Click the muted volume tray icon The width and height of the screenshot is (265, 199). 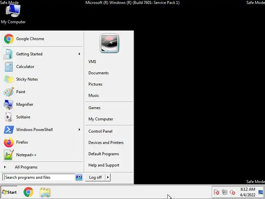pos(233,192)
